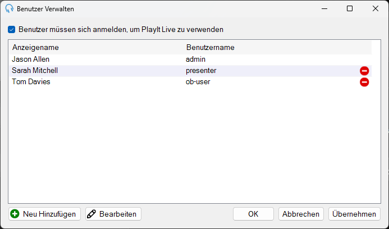
Task: Sort by the Benutzername column header
Action: (x=210, y=47)
